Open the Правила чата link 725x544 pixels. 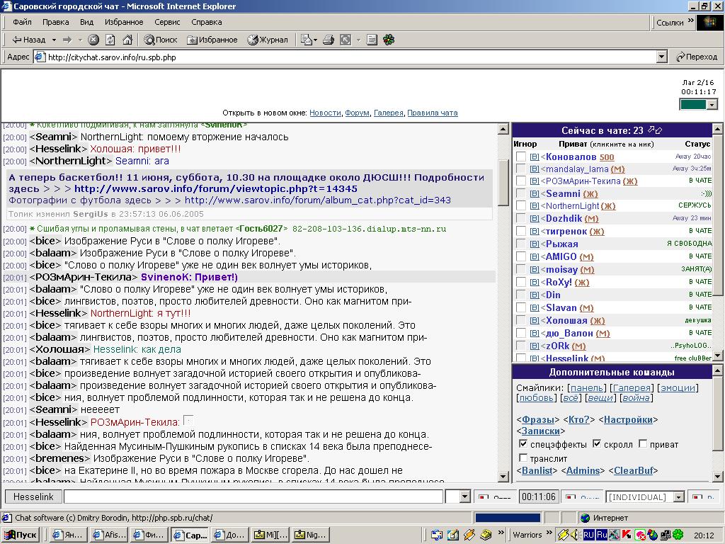[x=433, y=113]
